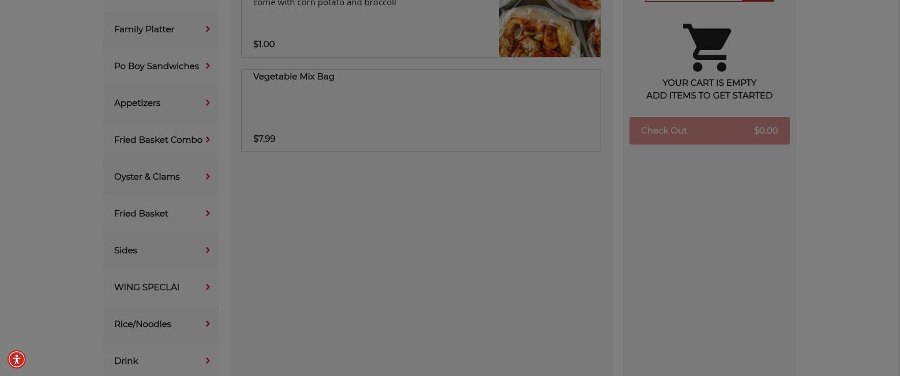Viewport: 900px width, 376px height.
Task: Expand the WING SPECLAI category arrow
Action: 208,287
